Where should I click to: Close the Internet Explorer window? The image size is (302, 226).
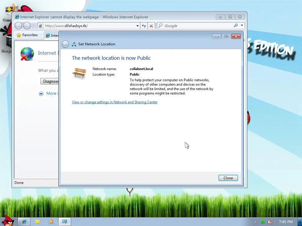point(240,17)
